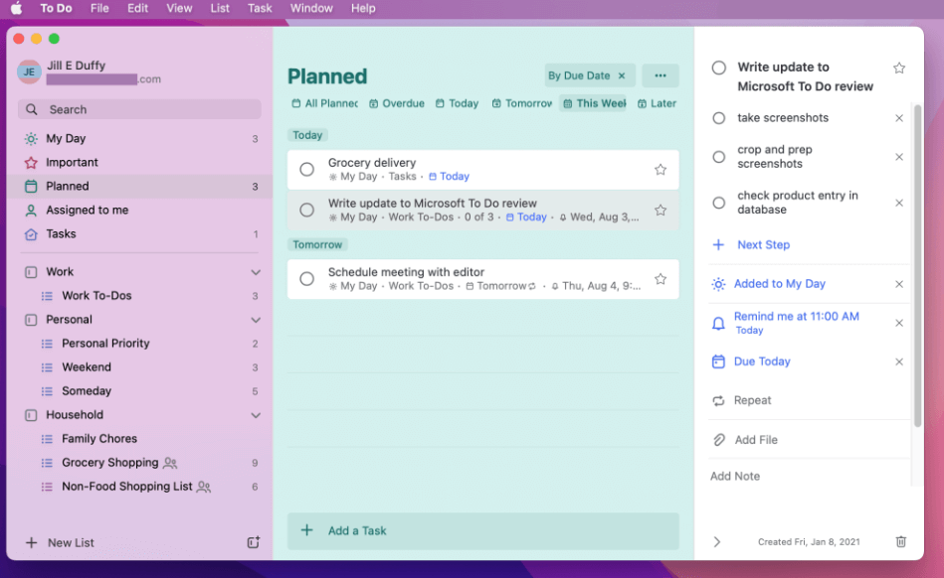Switch to the Tomorrow filter
The image size is (944, 578).
tap(521, 102)
